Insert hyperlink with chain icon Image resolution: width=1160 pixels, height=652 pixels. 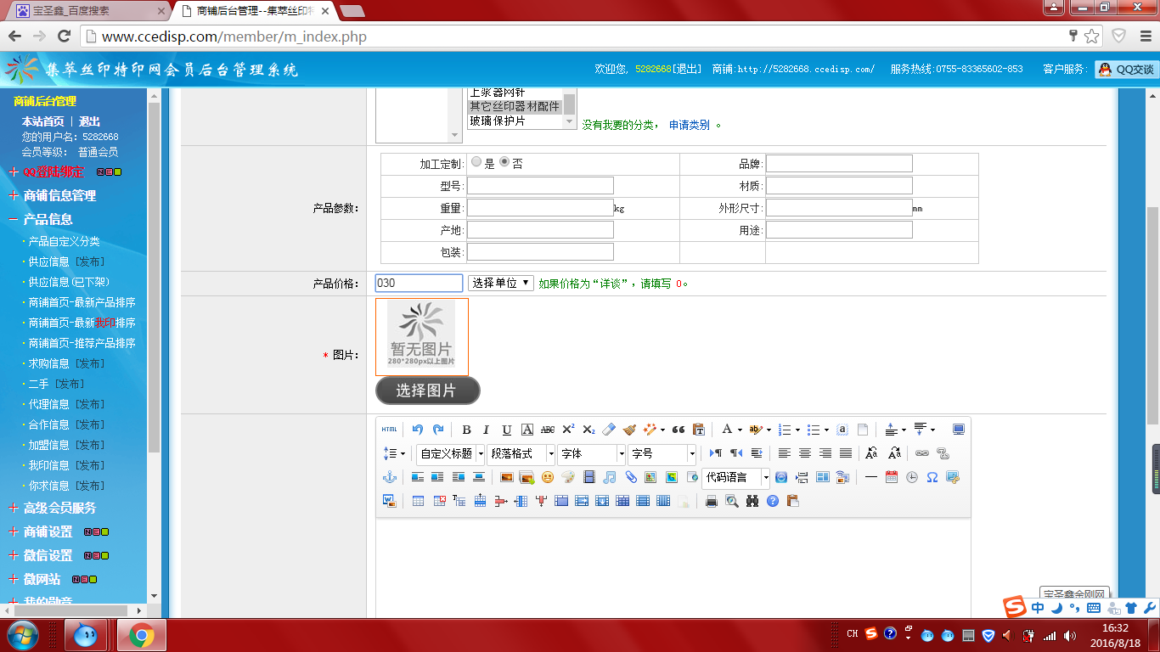tap(921, 453)
